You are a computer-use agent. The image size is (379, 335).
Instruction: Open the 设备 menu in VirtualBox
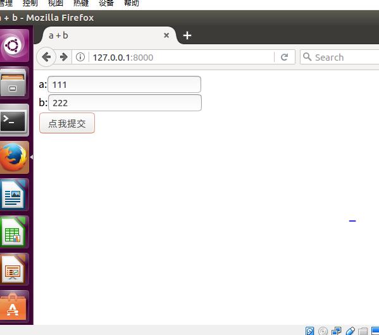106,3
